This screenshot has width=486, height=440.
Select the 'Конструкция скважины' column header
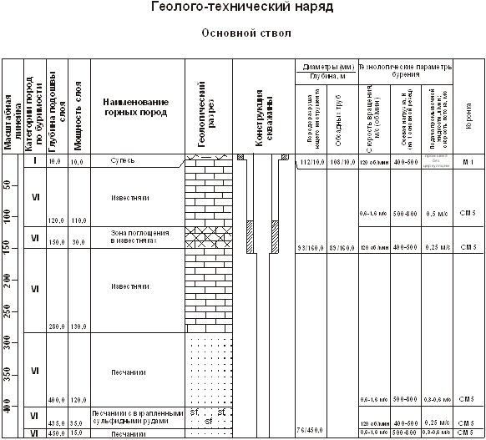point(264,118)
